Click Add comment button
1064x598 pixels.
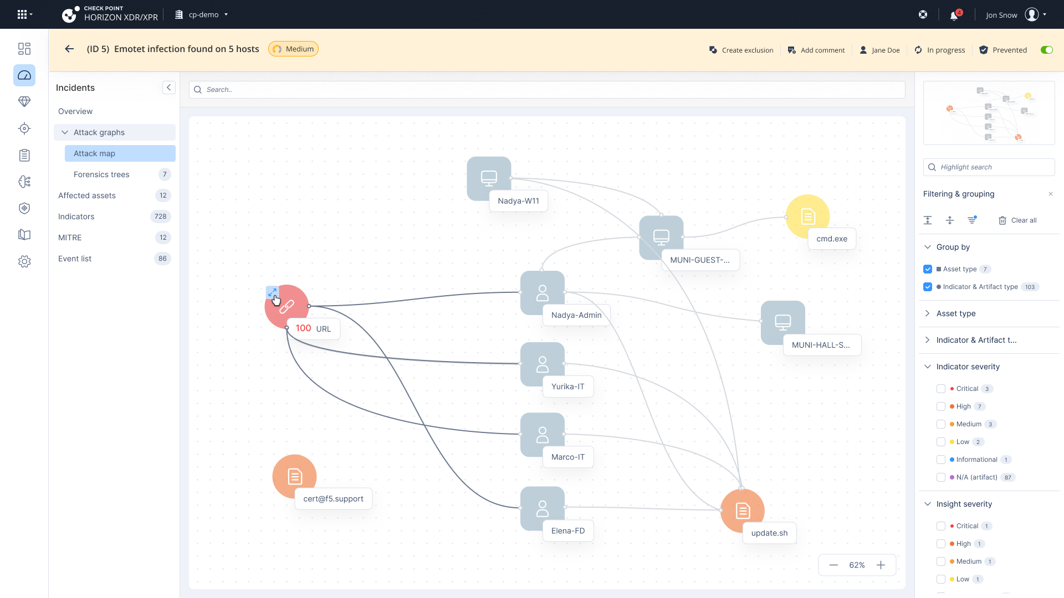pos(816,50)
